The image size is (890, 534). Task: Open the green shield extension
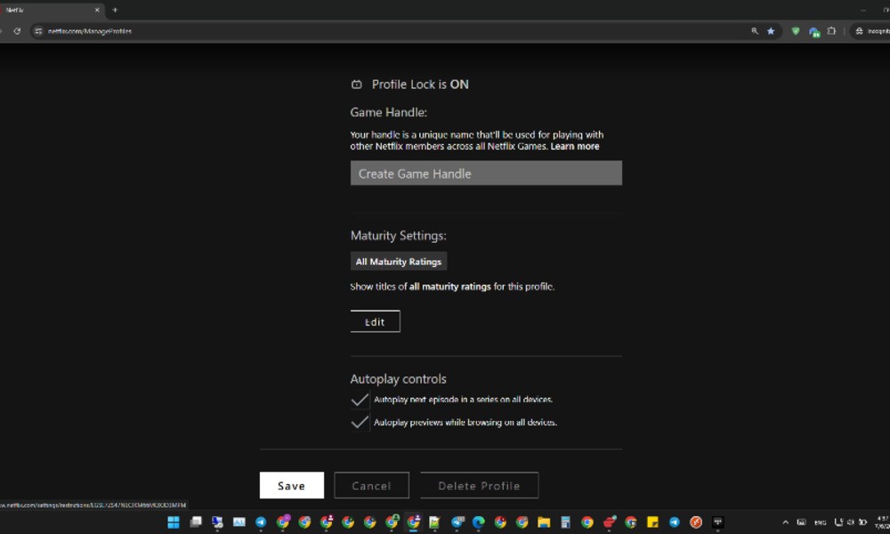click(x=795, y=31)
